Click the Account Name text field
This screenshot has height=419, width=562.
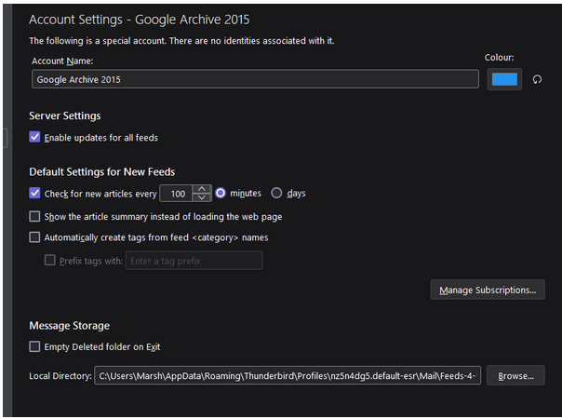(x=255, y=79)
